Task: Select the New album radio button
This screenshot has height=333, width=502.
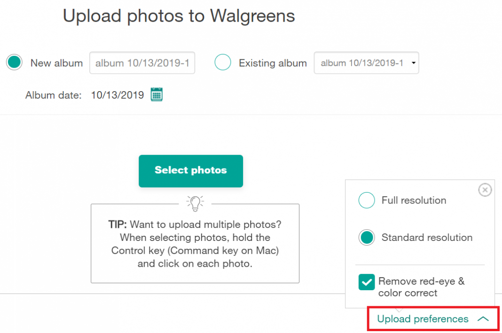Action: 15,62
